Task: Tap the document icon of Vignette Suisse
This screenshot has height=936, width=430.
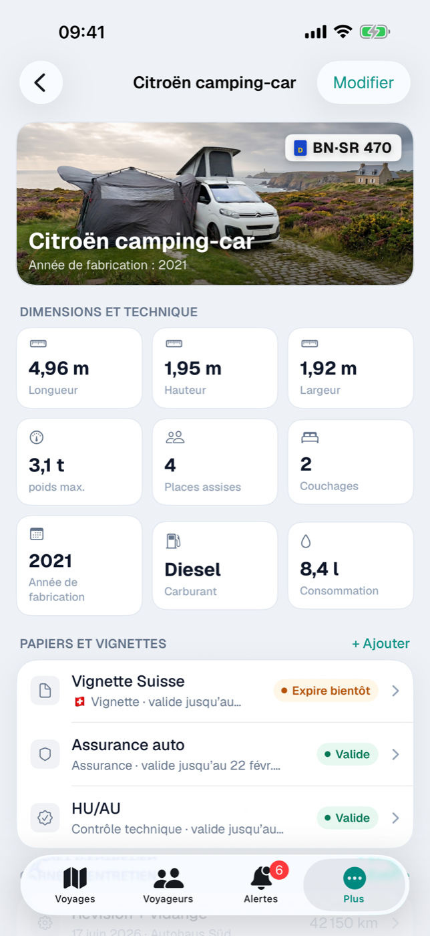Action: coord(45,691)
